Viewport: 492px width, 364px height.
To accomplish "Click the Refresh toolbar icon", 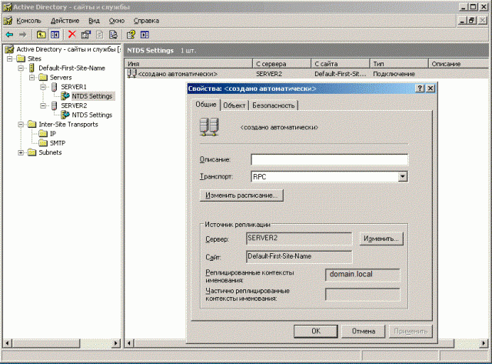I will tap(99, 35).
